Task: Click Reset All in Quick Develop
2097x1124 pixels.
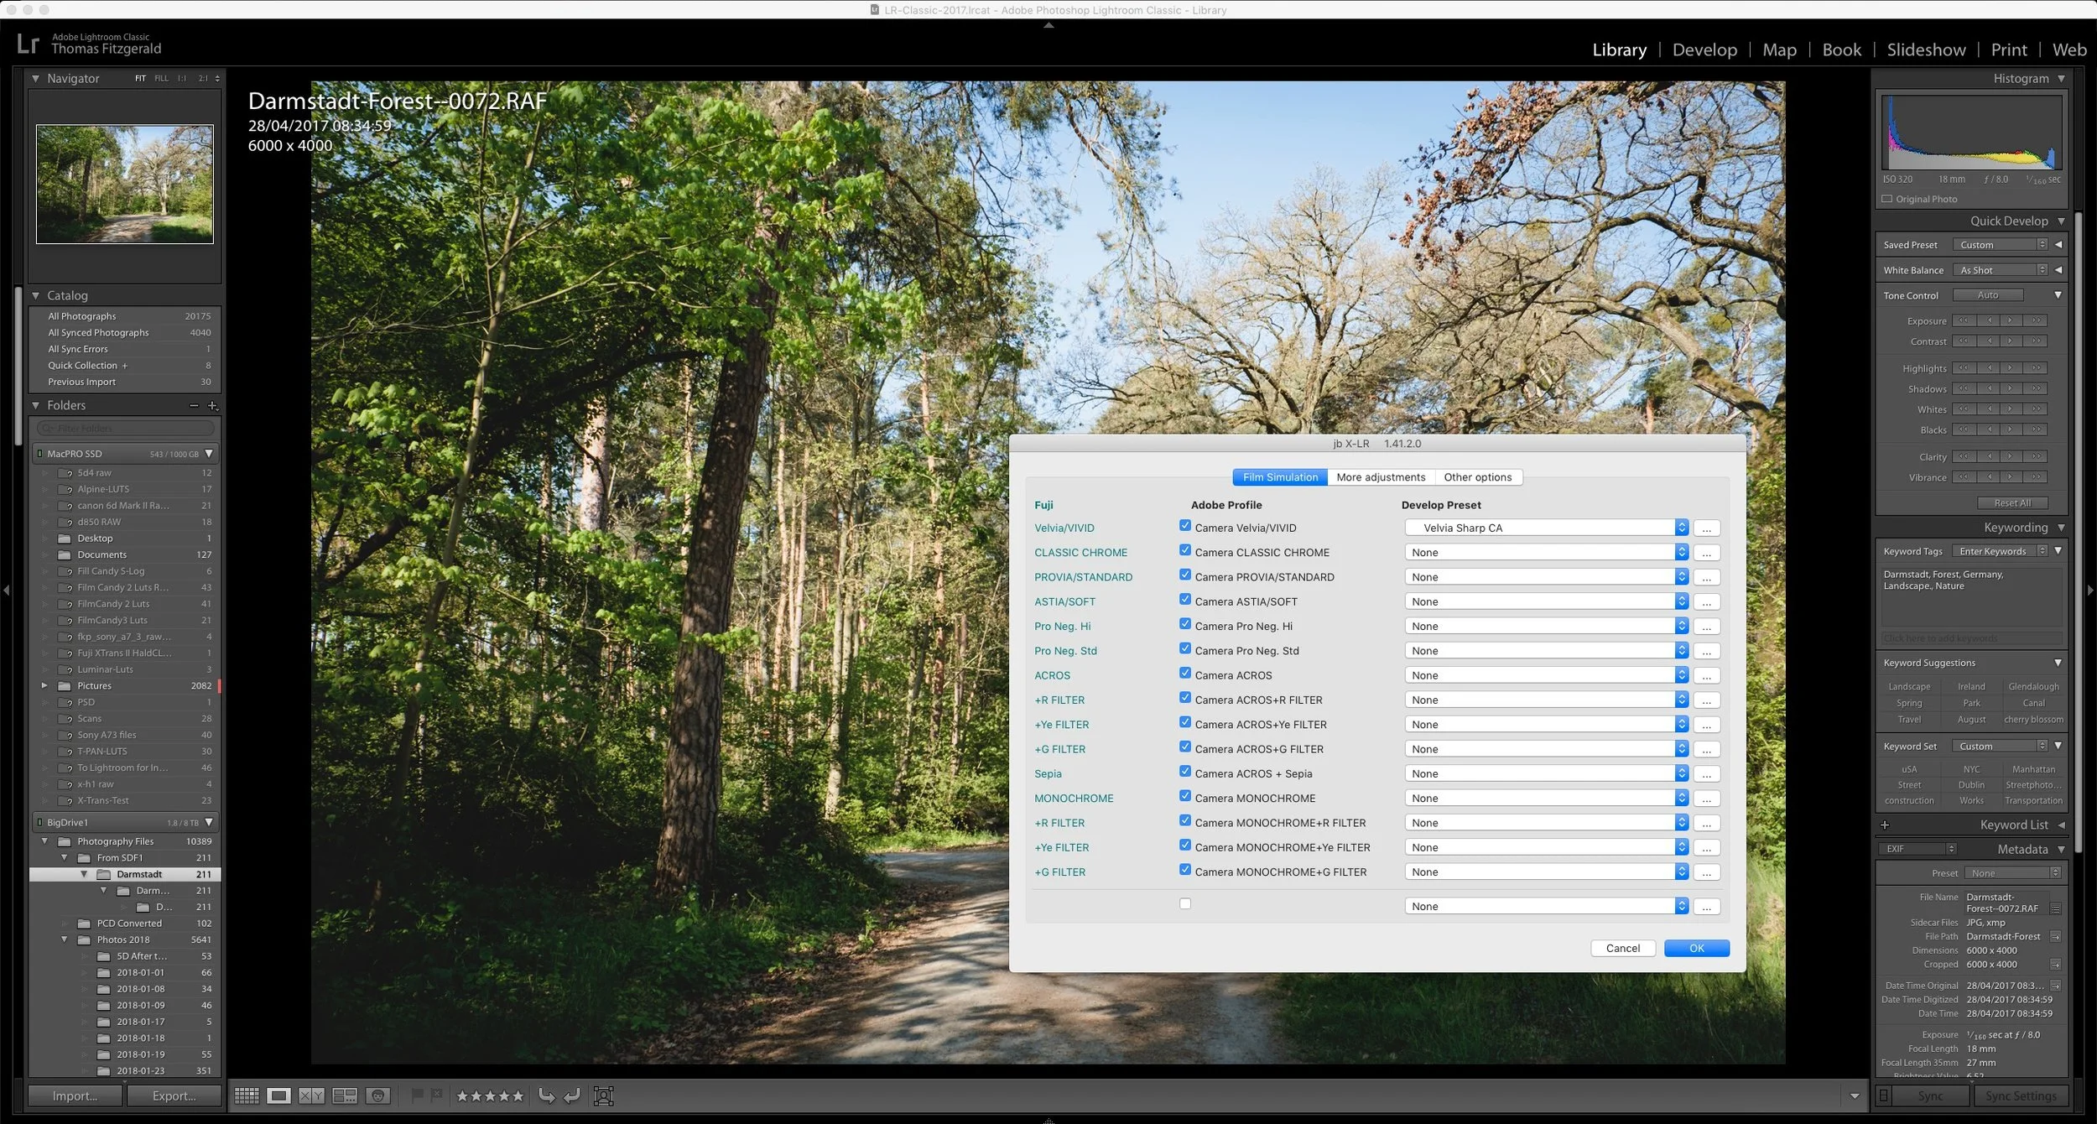Action: pos(2012,503)
